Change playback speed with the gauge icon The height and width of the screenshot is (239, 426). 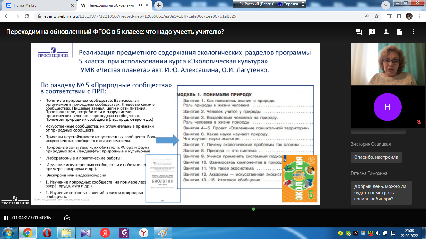(x=67, y=218)
